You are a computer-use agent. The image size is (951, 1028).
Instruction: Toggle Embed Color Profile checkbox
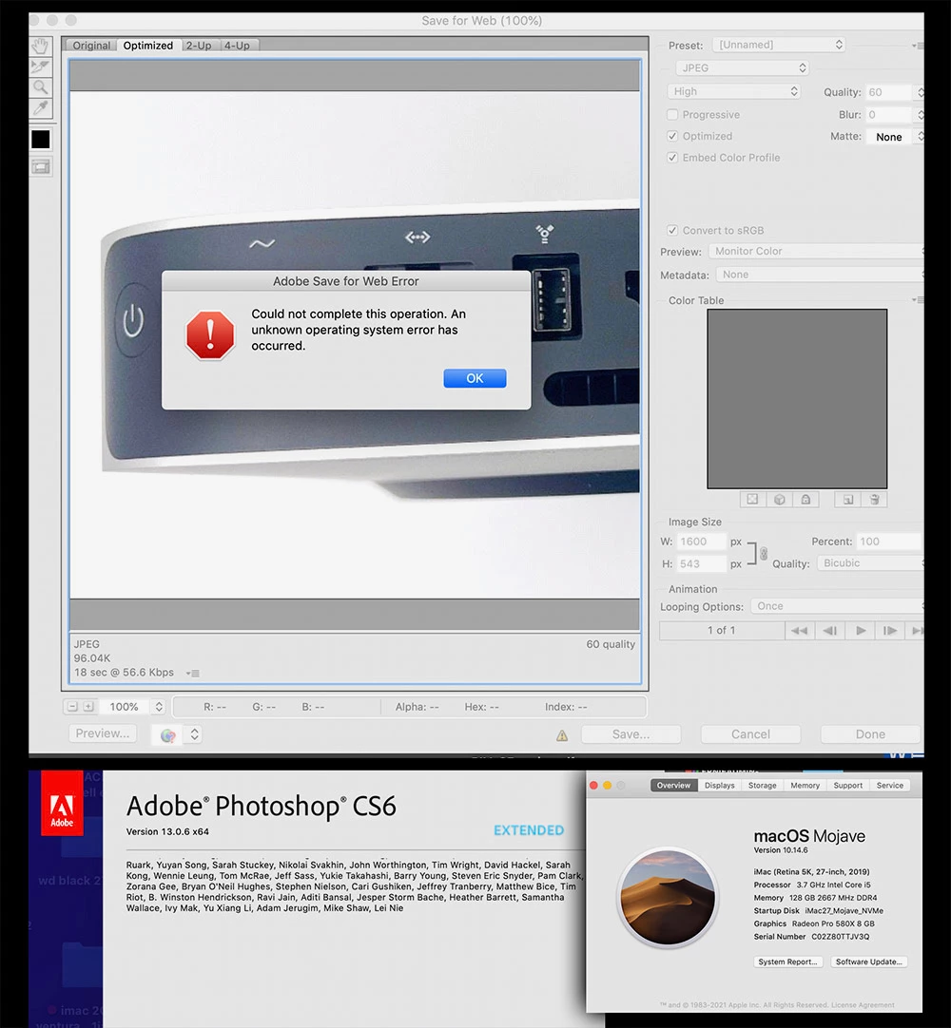[x=672, y=158]
